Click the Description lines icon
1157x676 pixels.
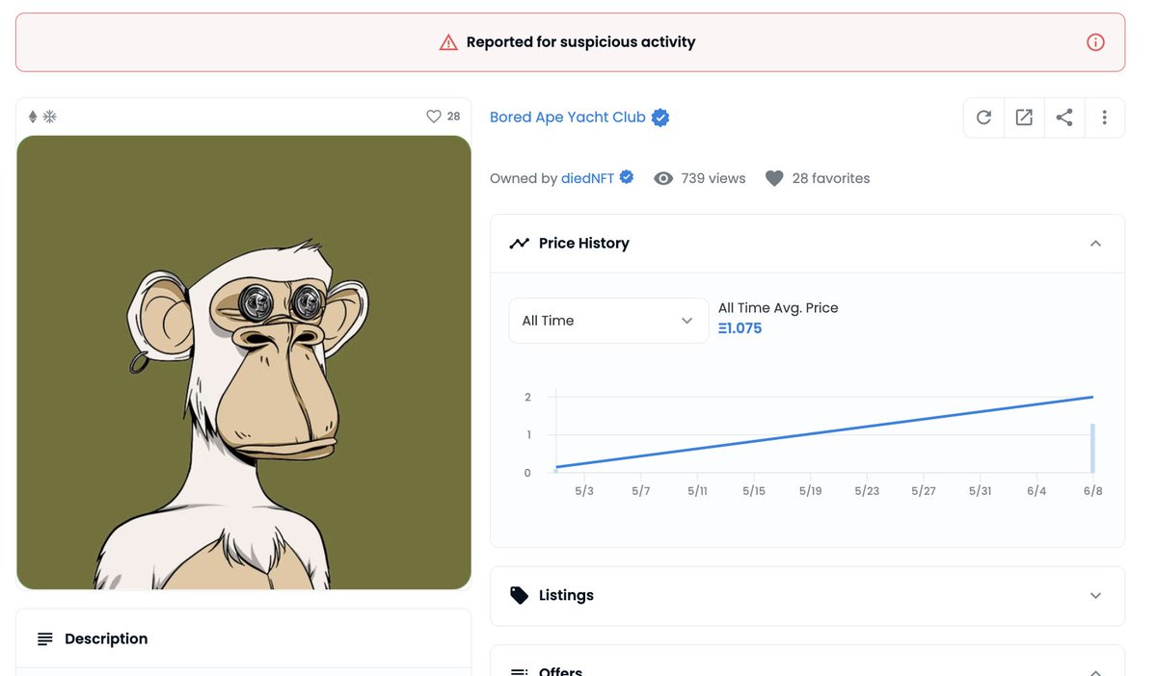pos(45,639)
